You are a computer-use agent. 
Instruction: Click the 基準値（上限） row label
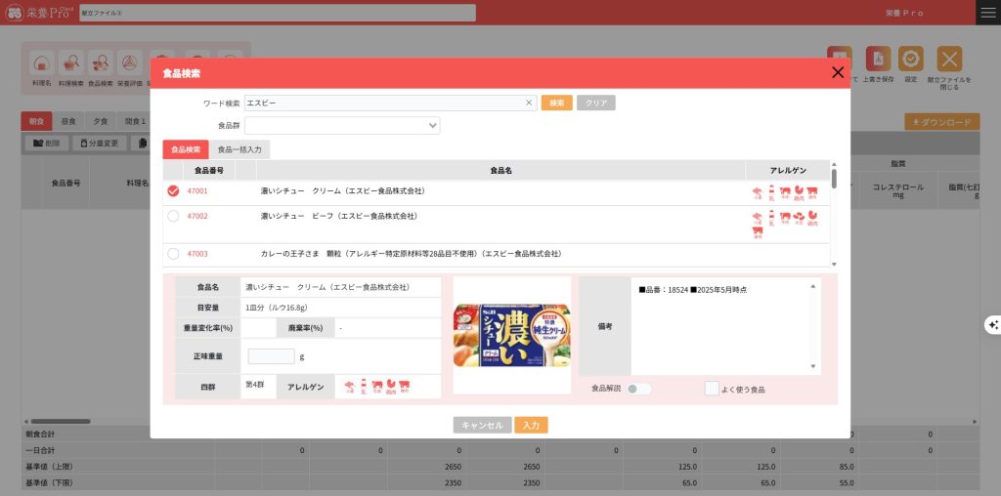pyautogui.click(x=49, y=466)
